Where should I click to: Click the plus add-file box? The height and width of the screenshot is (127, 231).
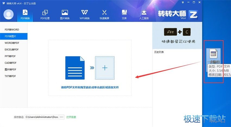tap(105, 68)
